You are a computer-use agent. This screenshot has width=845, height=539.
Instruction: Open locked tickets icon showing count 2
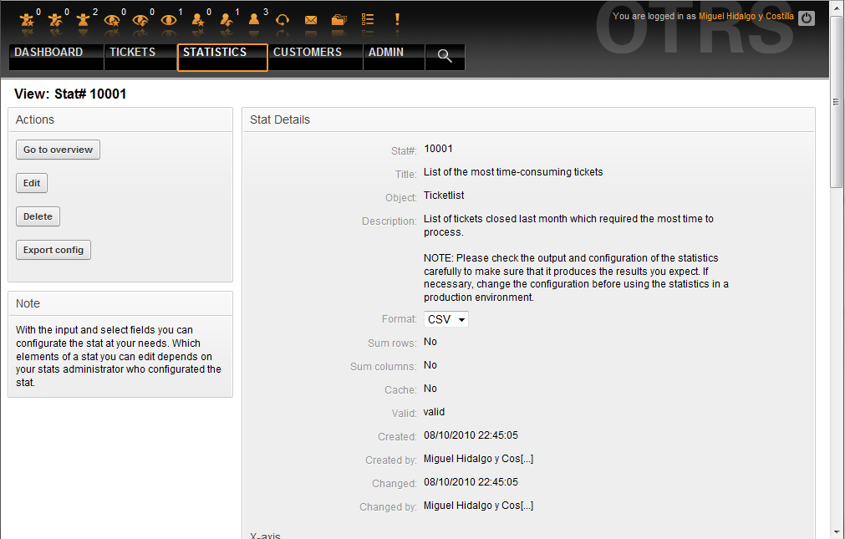point(84,20)
